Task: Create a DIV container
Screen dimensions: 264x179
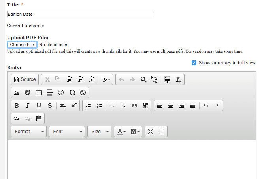Action: pos(145,106)
